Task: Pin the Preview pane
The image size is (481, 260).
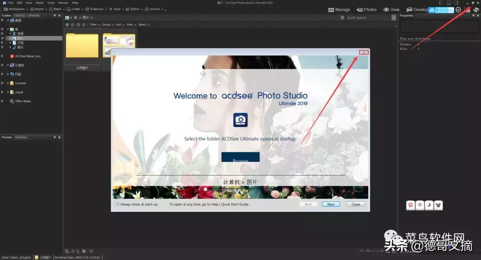Action: tap(55, 137)
